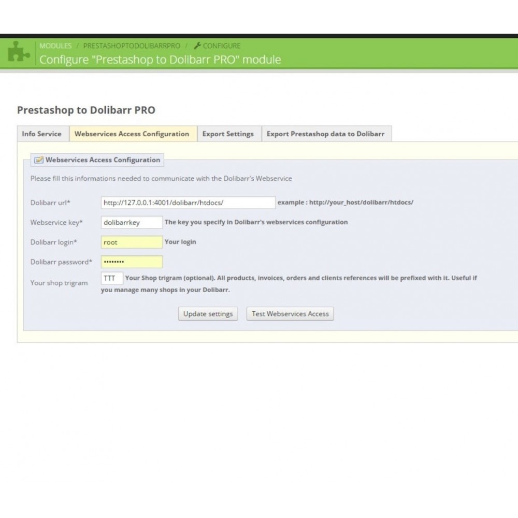518x518 pixels.
Task: Click the 'The key you specify' hint text
Action: tap(256, 222)
